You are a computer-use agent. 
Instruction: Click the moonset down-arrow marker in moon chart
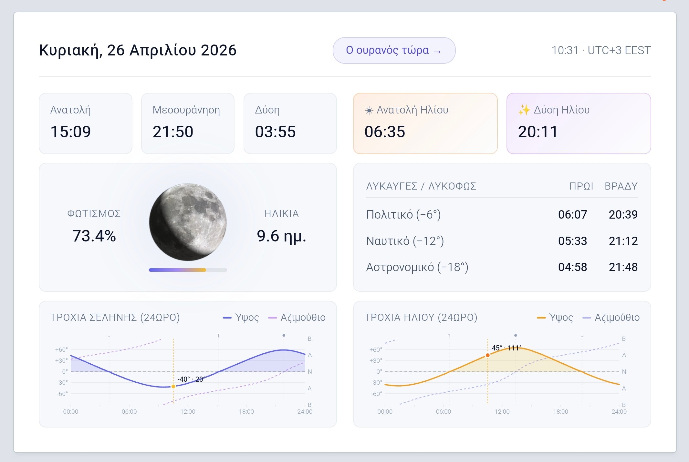(109, 336)
